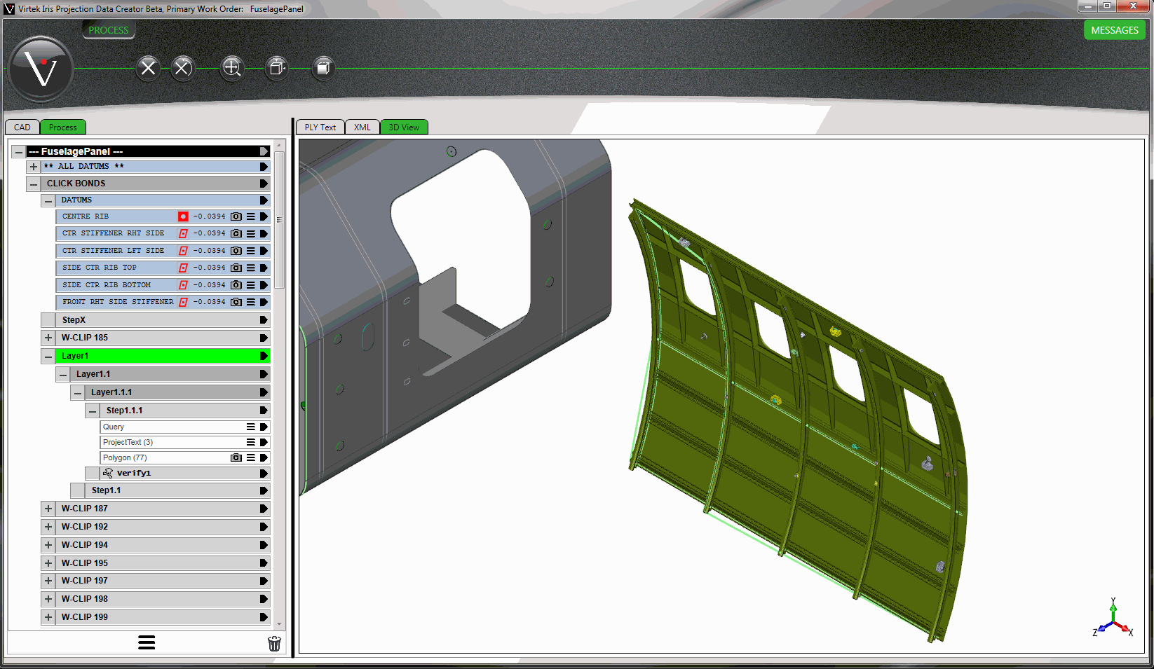Click camera icon on SIDE CTR RIB TOP
Screen dimensions: 1154x669
pyautogui.click(x=236, y=268)
